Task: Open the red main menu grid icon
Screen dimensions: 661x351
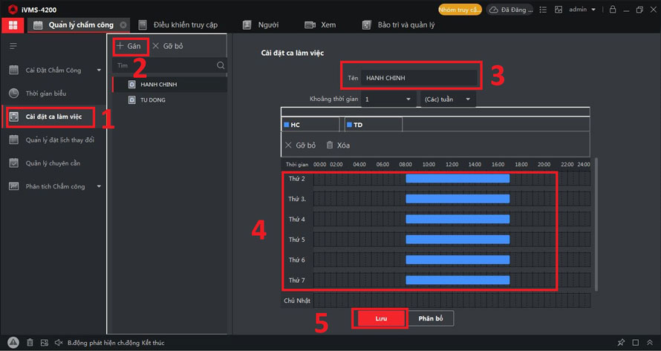Action: click(x=11, y=24)
